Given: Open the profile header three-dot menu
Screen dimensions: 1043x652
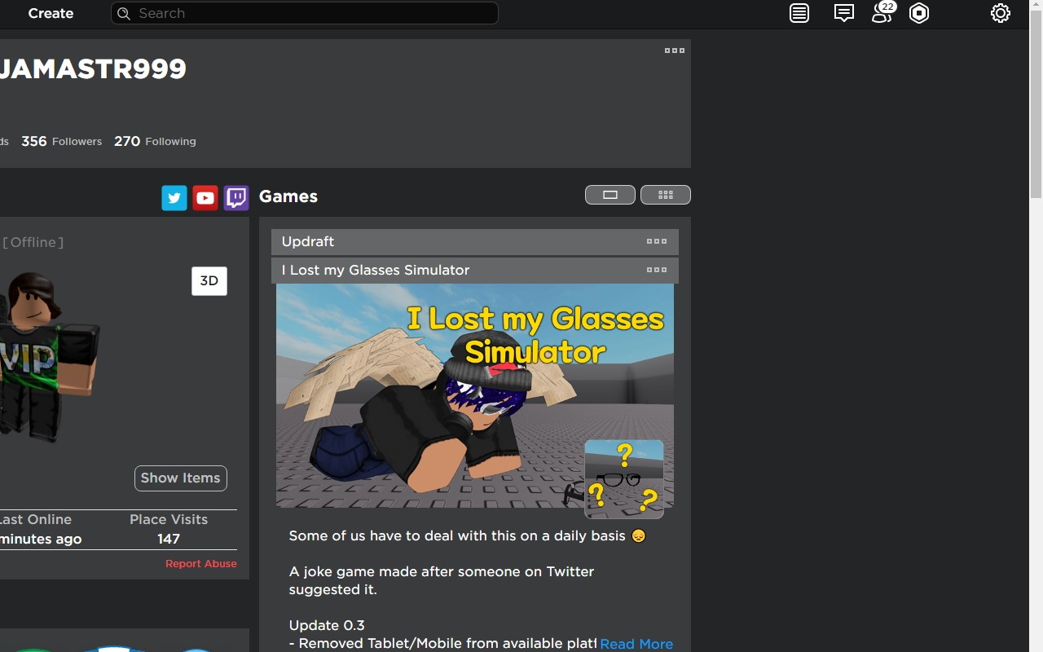Looking at the screenshot, I should tap(675, 51).
